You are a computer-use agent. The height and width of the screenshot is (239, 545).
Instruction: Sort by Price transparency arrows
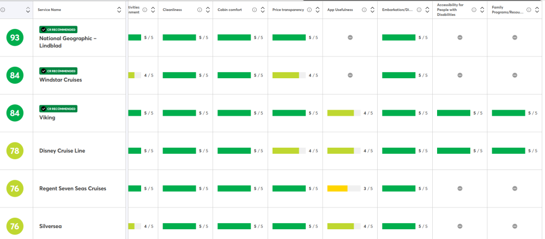tap(317, 10)
